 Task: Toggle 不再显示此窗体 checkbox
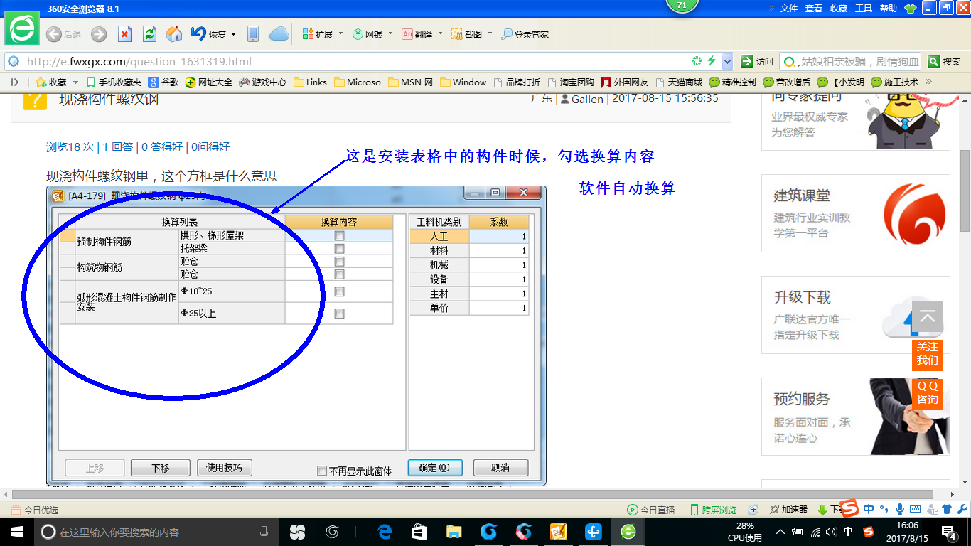(x=322, y=471)
